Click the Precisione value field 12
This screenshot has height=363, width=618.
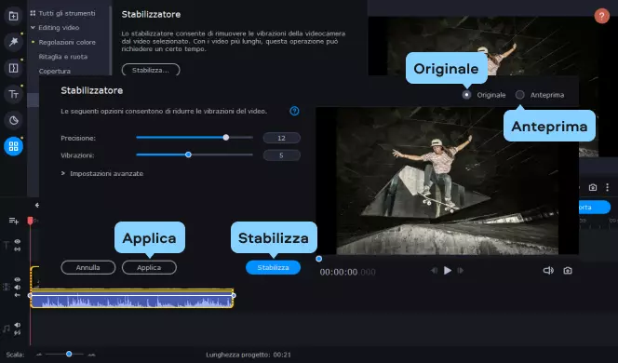[281, 138]
